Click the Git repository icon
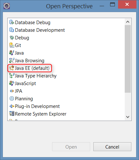 (12, 45)
